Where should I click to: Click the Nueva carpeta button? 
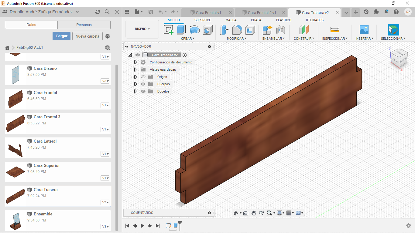pos(87,36)
